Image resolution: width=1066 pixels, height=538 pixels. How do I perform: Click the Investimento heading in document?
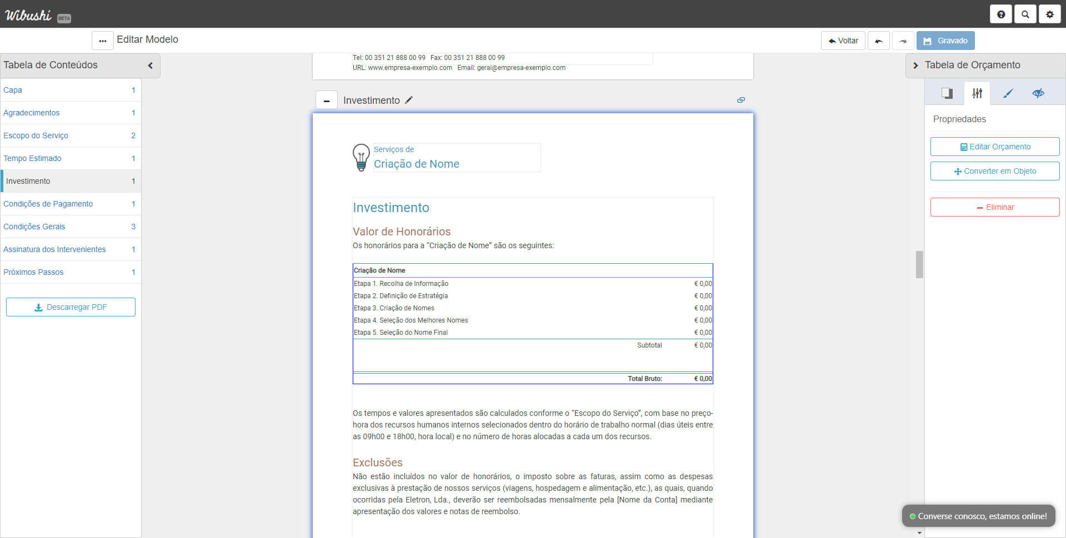391,208
